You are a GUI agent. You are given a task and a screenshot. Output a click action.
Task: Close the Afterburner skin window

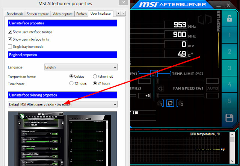pyautogui.click(x=228, y=5)
